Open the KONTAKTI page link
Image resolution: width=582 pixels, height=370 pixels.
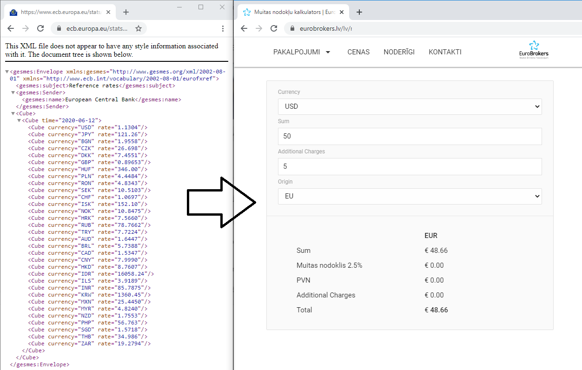pyautogui.click(x=445, y=52)
